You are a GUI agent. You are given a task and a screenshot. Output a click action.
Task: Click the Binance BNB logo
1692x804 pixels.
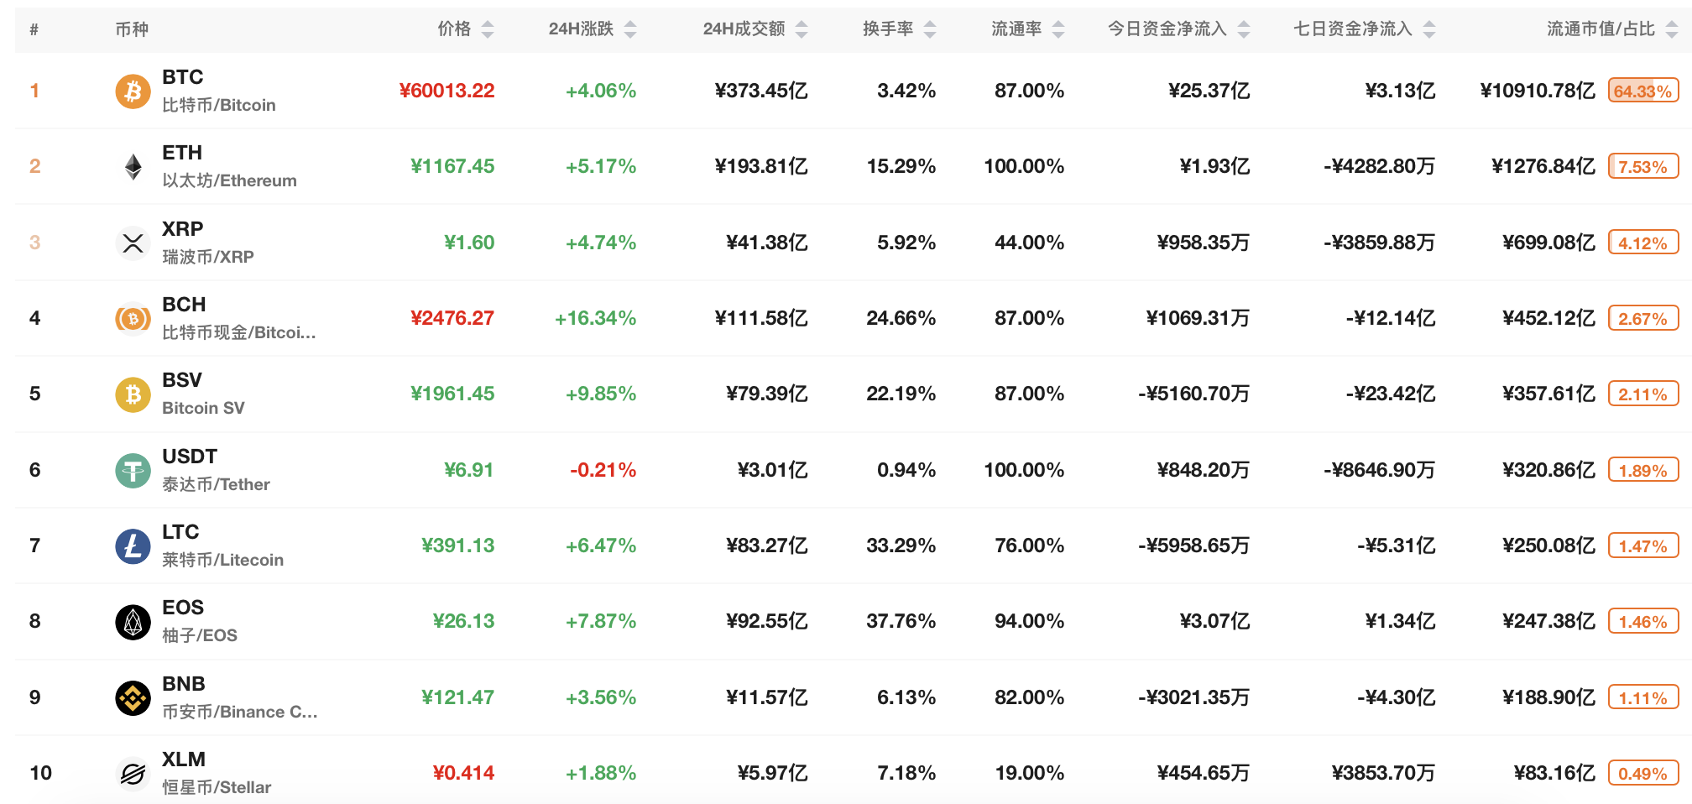coord(133,697)
